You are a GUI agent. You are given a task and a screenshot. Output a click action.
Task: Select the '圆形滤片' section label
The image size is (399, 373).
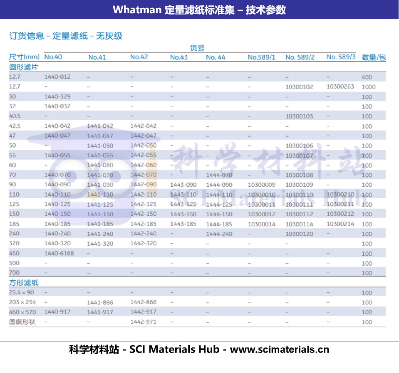pos(24,67)
